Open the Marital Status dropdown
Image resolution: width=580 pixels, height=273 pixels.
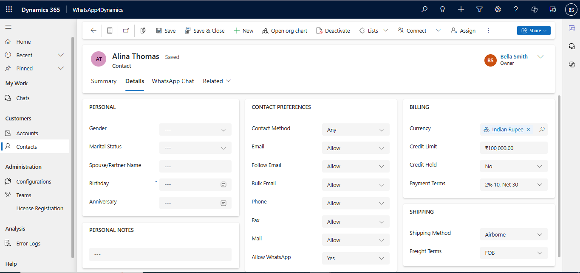(195, 148)
